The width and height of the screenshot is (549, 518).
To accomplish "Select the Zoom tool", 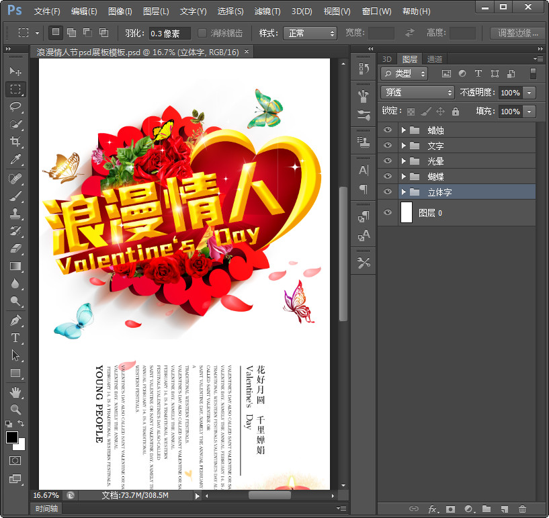I will [x=15, y=408].
